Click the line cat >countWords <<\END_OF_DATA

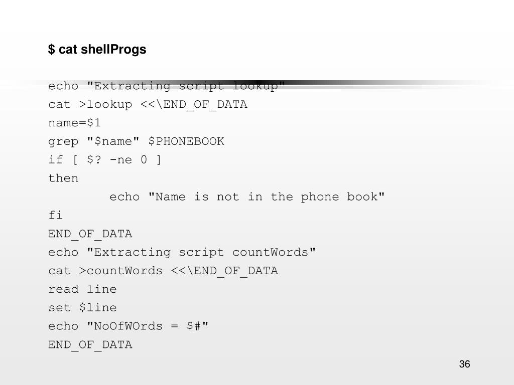click(x=163, y=271)
